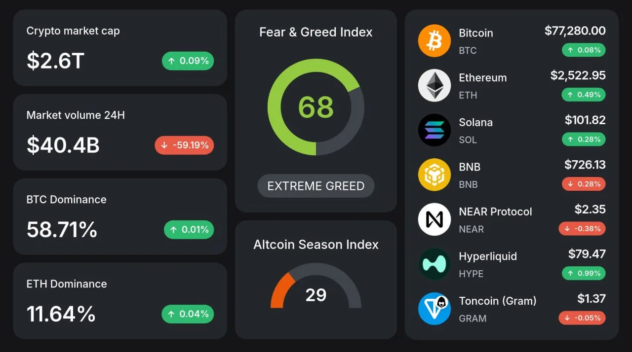Click the Altcoin Season Index 29 gauge

(x=316, y=286)
